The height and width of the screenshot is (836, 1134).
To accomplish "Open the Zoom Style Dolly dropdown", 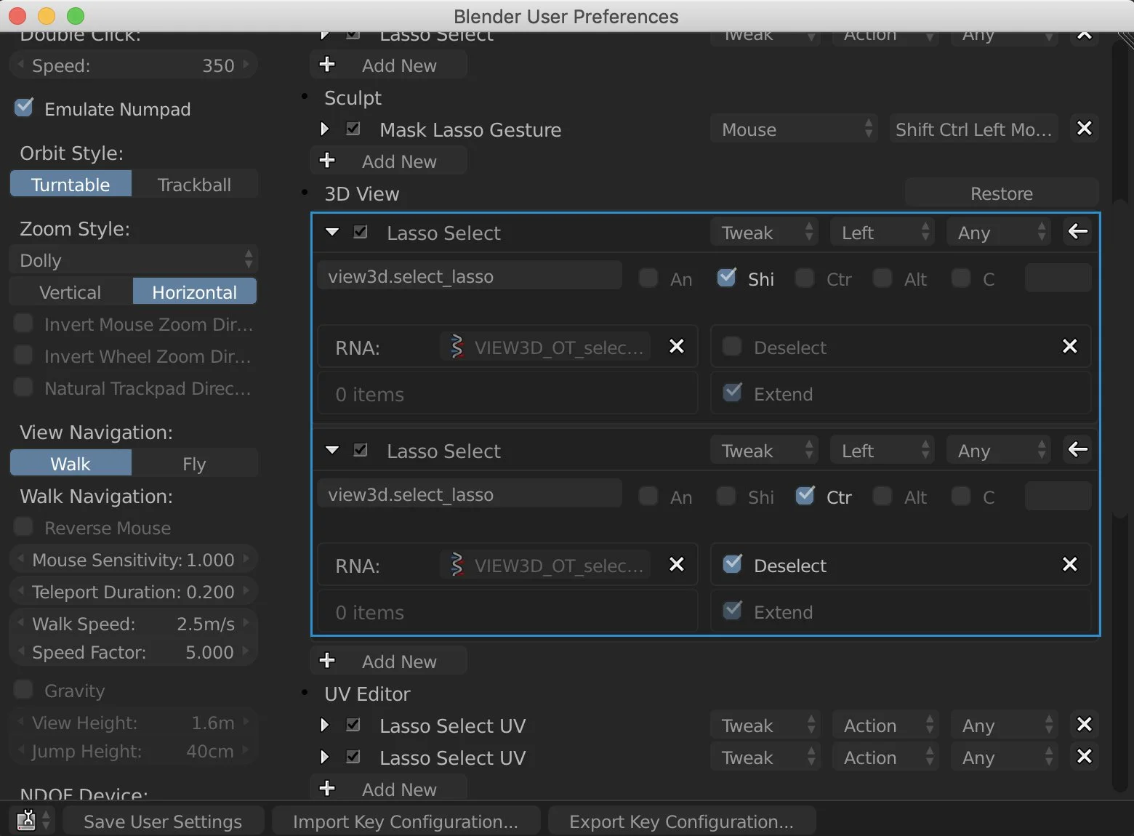I will [x=134, y=260].
